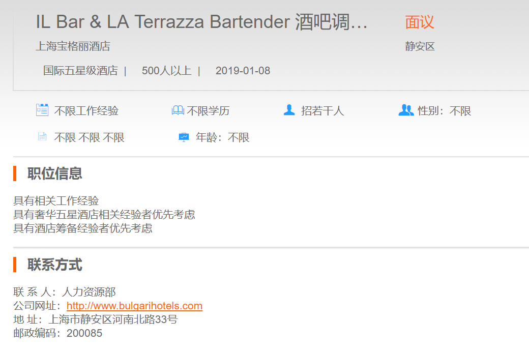Click the 500人以上 company size text
529x349 pixels.
click(x=166, y=71)
